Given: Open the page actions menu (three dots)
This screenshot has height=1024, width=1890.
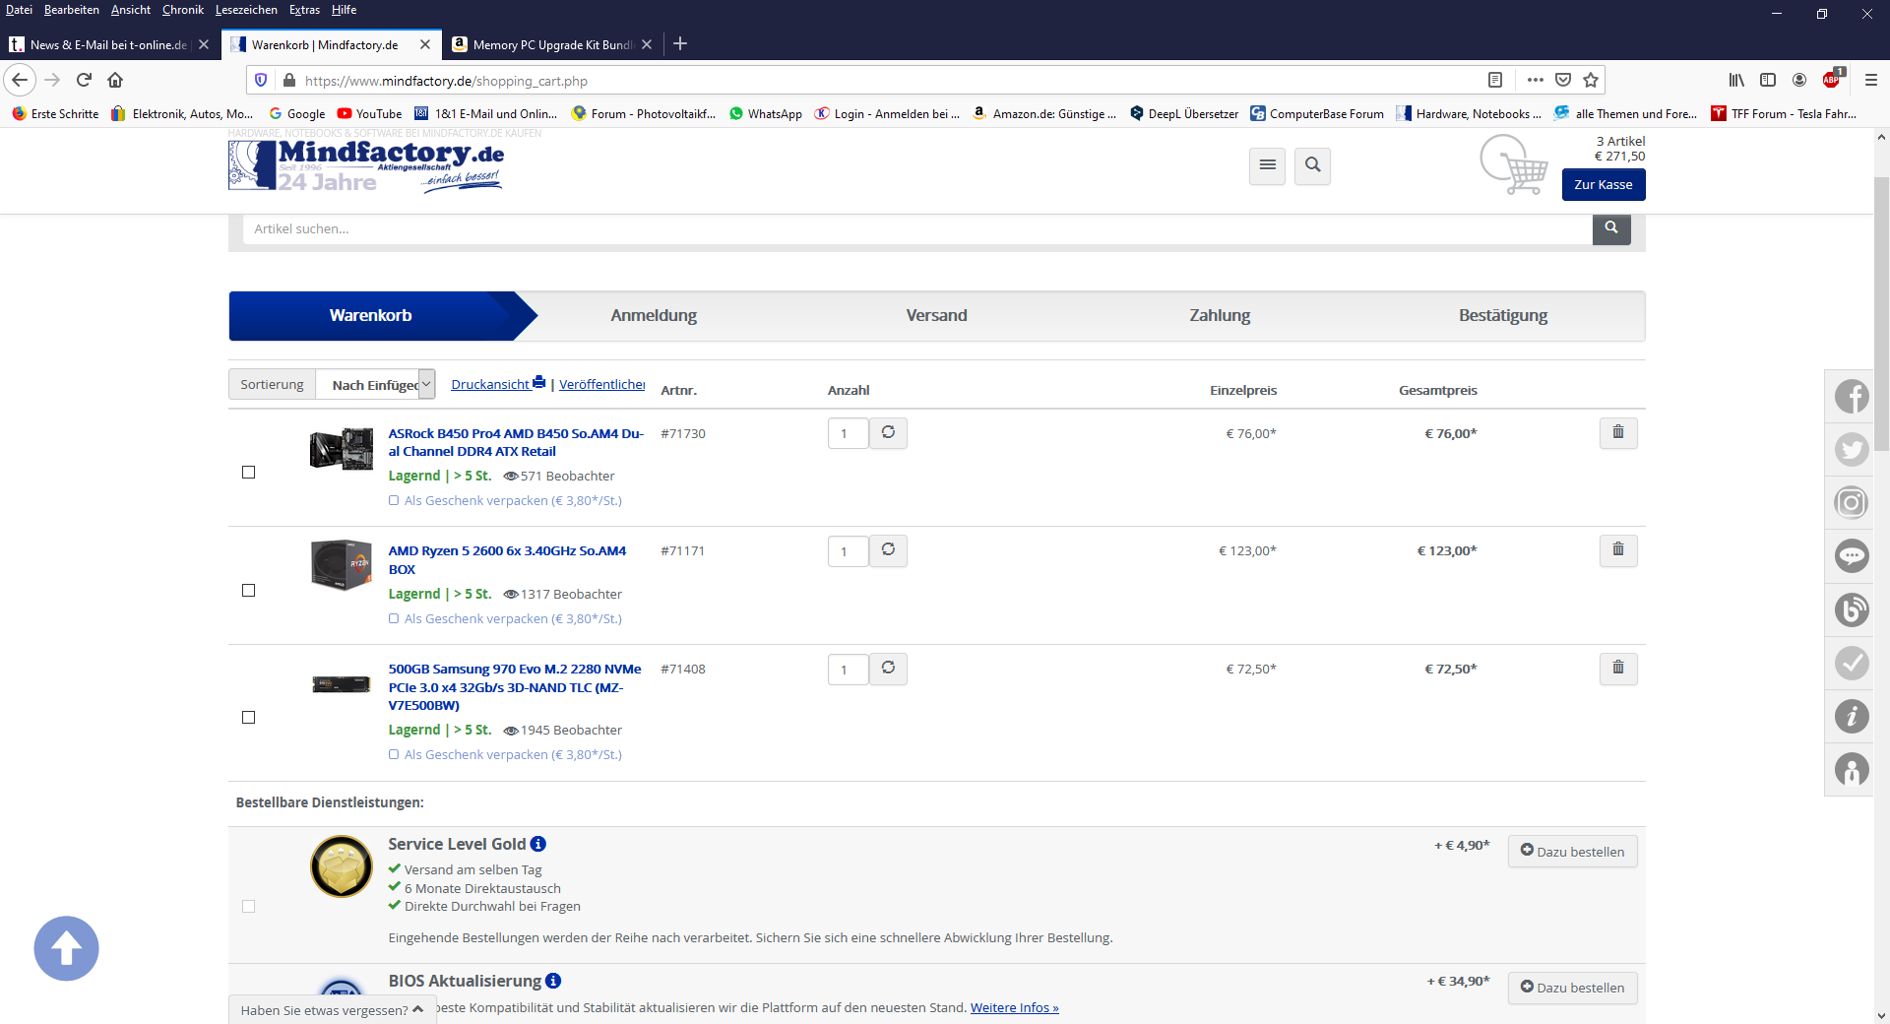Looking at the screenshot, I should pyautogui.click(x=1536, y=80).
